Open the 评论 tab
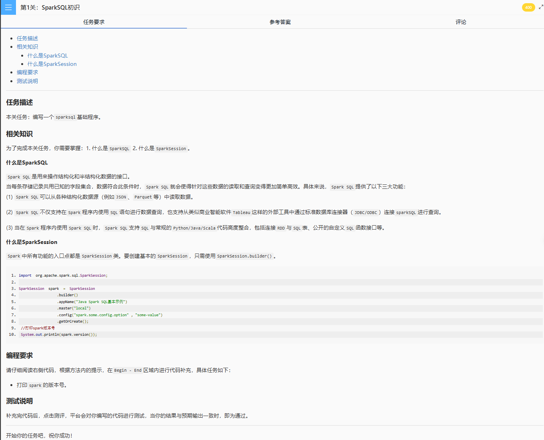The image size is (544, 440). [x=461, y=22]
